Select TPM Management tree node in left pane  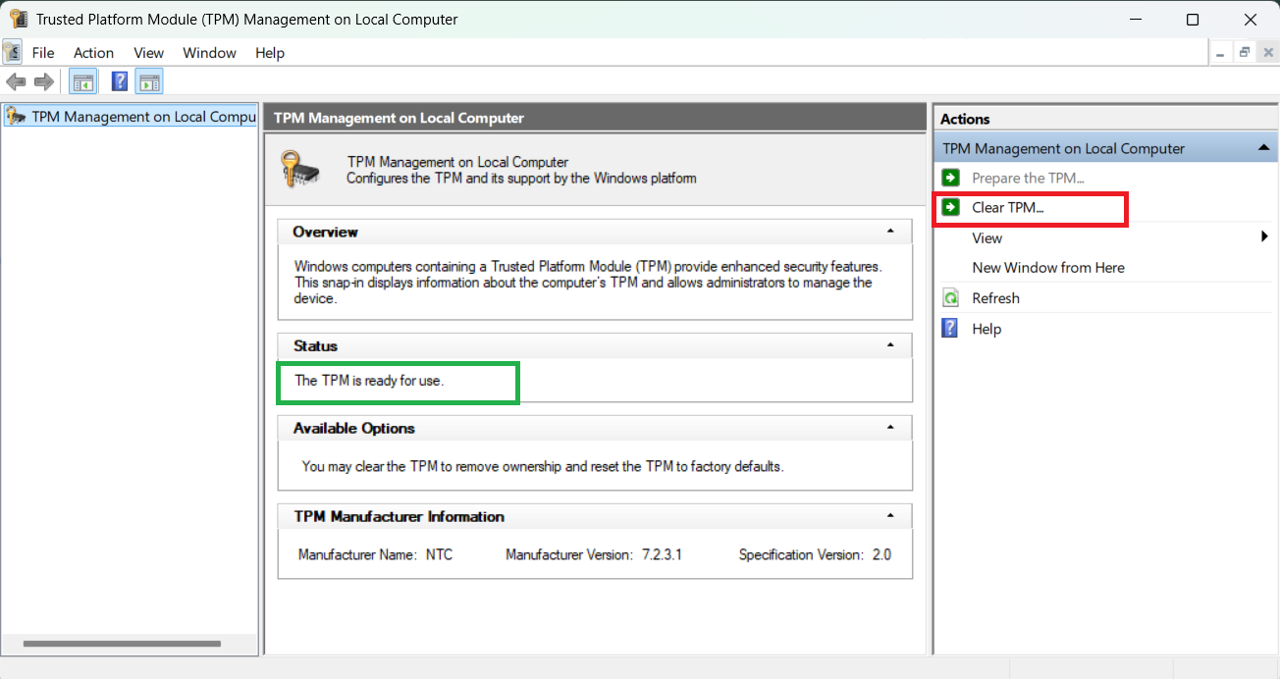click(131, 117)
